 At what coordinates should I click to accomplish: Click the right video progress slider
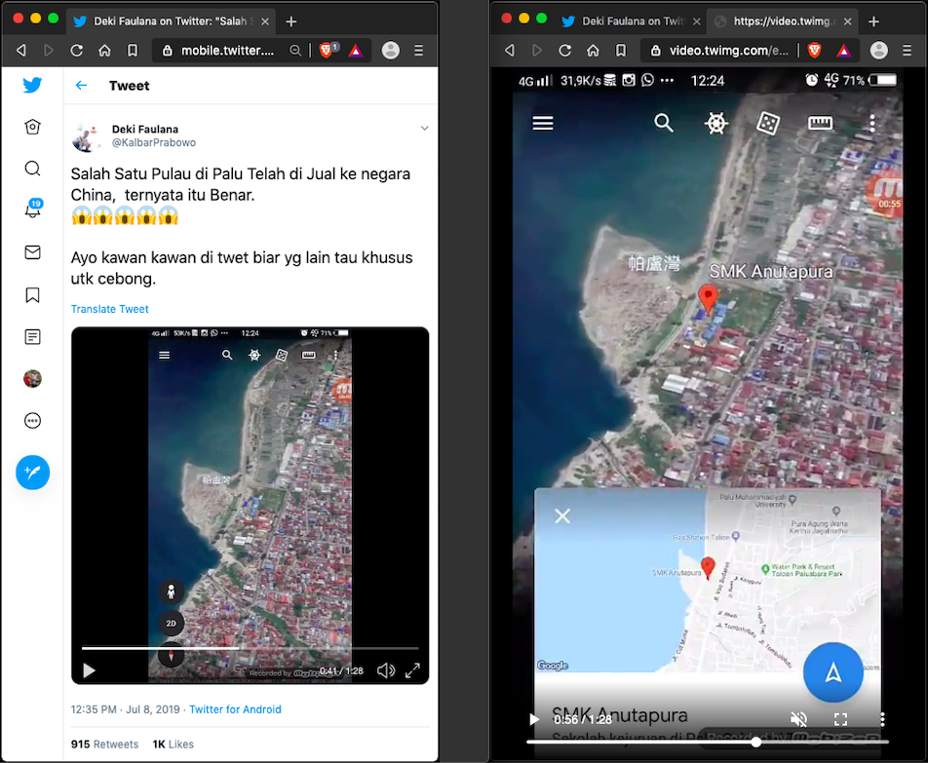[754, 743]
